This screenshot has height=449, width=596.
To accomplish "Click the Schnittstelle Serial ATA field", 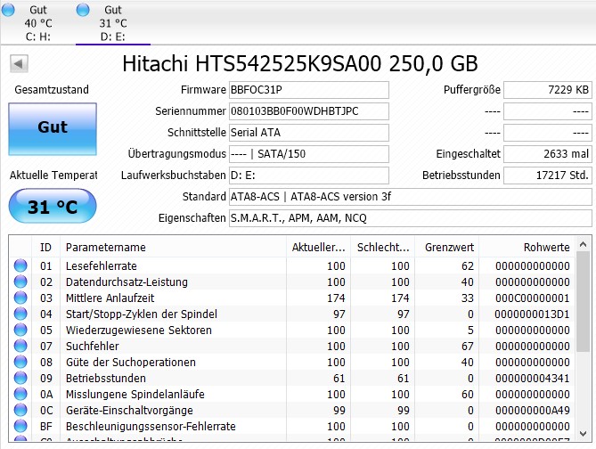I will click(308, 133).
